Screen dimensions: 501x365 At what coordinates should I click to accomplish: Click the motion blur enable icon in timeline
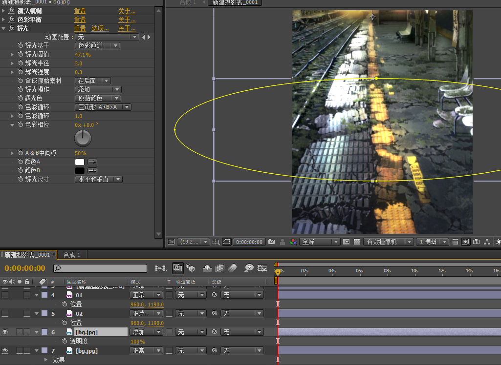(233, 268)
